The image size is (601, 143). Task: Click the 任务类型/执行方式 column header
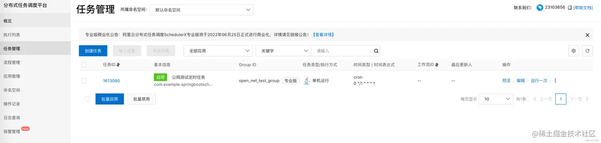coord(320,65)
